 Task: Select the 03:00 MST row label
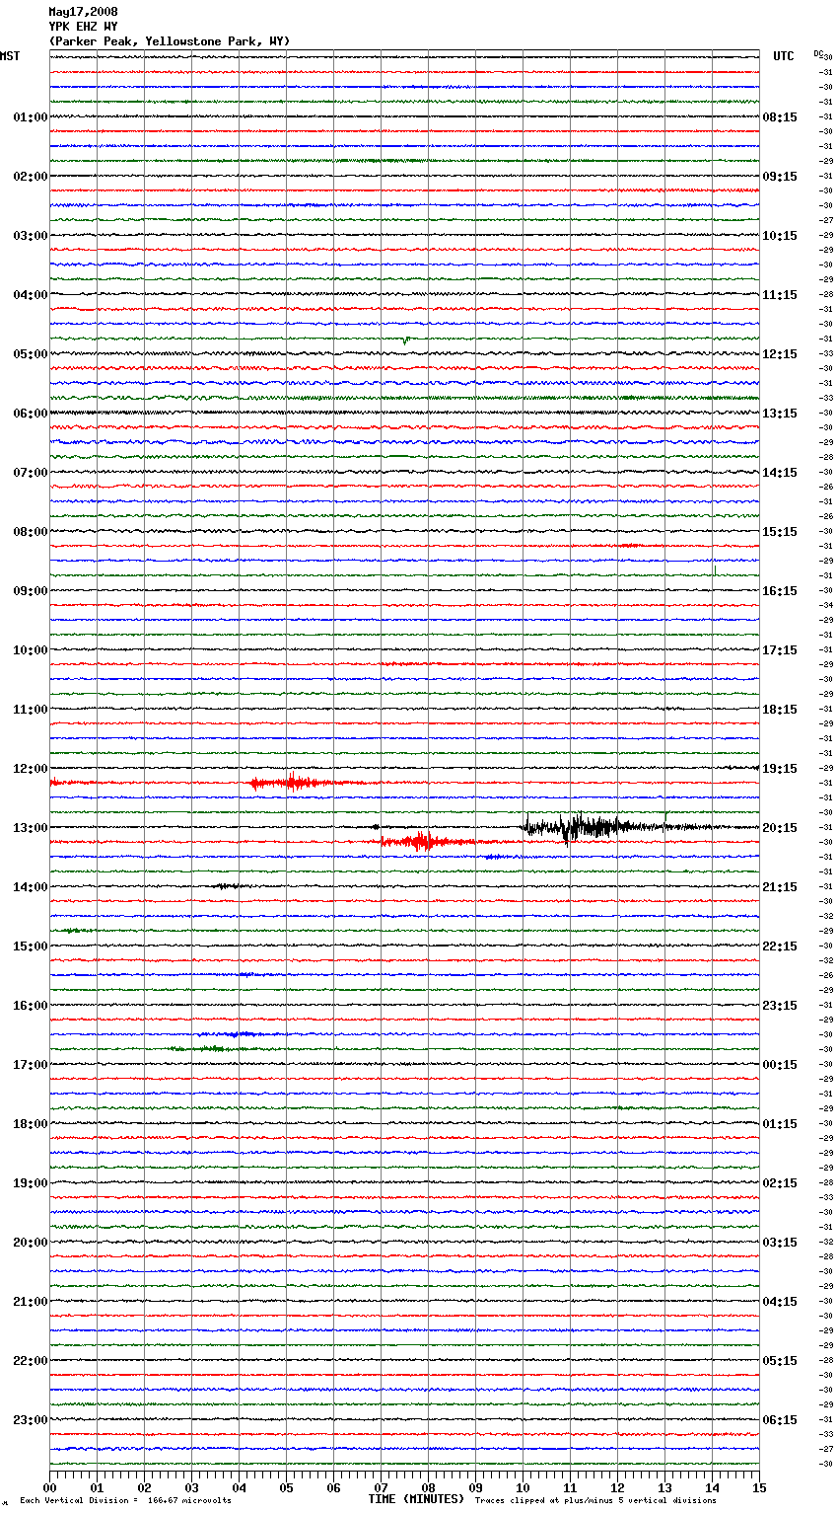pyautogui.click(x=31, y=236)
